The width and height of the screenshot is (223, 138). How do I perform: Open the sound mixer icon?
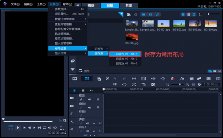click(x=182, y=79)
